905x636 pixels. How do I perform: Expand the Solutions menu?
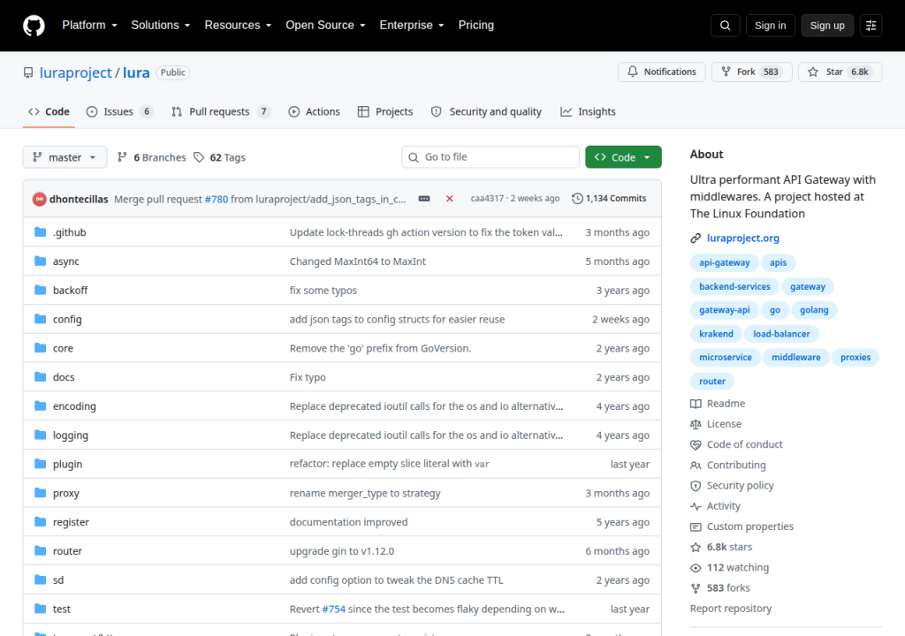[161, 26]
